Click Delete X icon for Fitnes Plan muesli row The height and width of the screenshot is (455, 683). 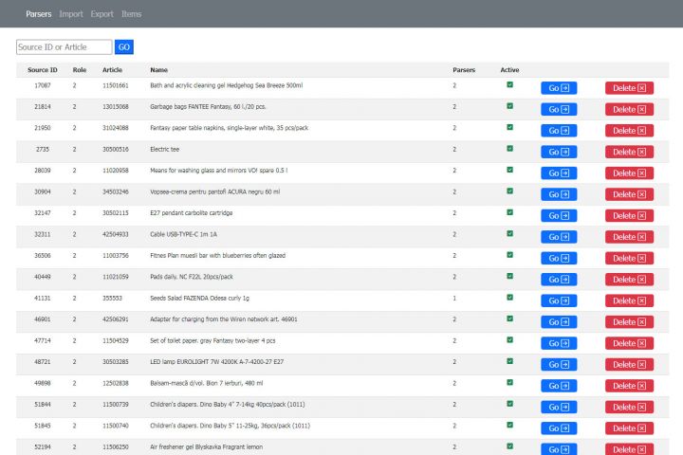[642, 258]
